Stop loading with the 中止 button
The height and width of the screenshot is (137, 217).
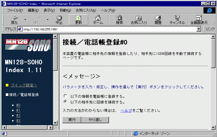(x=59, y=20)
